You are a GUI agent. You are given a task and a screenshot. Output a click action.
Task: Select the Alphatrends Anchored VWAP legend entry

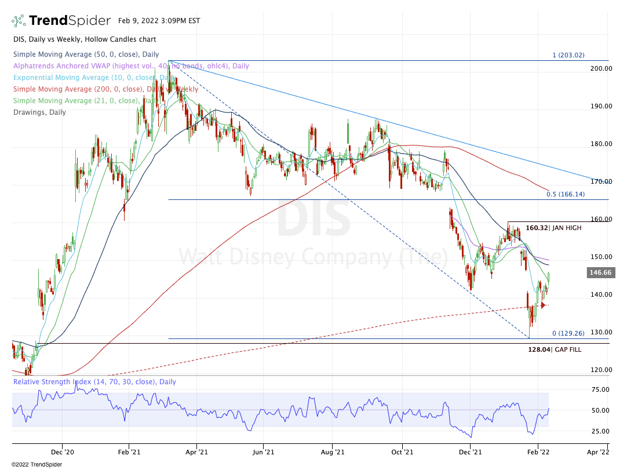click(131, 65)
